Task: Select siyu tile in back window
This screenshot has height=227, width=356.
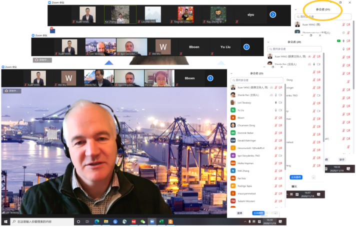Action: 250,14
